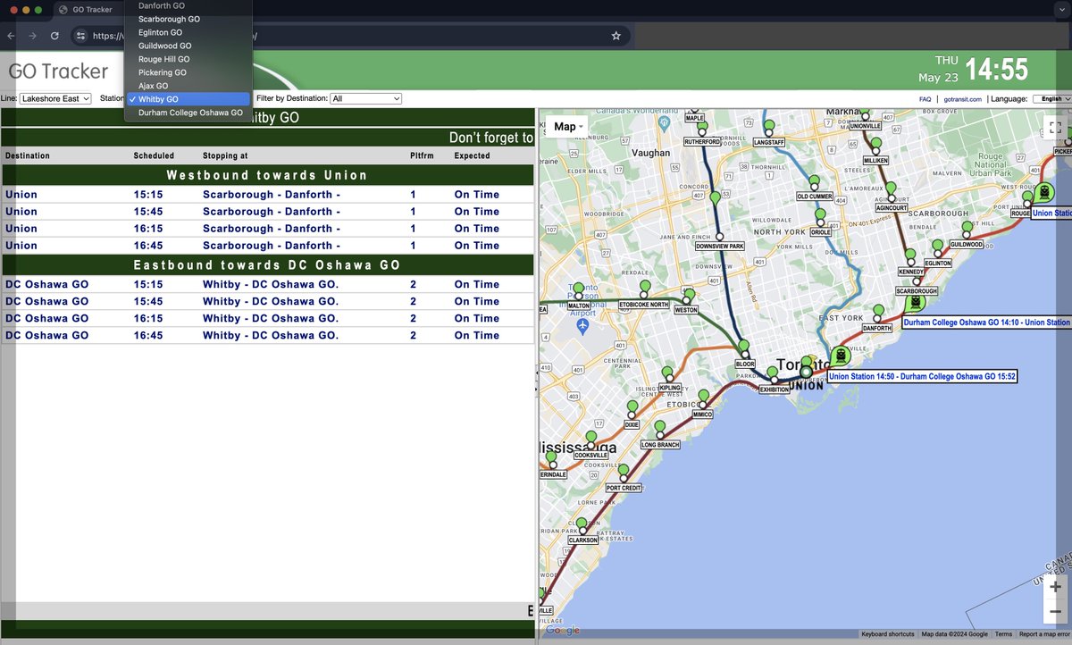Viewport: 1072px width, 645px height.
Task: Click Union in the 15:45 westbound row
Action: [x=21, y=212]
